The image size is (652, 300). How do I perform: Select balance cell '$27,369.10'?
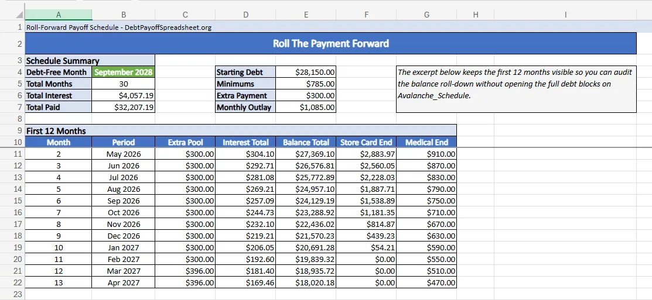[x=306, y=154]
